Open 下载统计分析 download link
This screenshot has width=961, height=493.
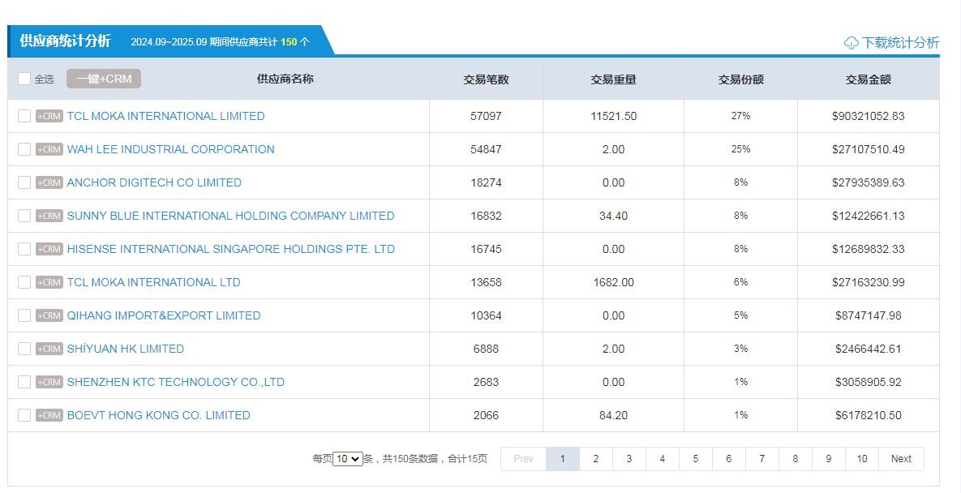coord(900,43)
